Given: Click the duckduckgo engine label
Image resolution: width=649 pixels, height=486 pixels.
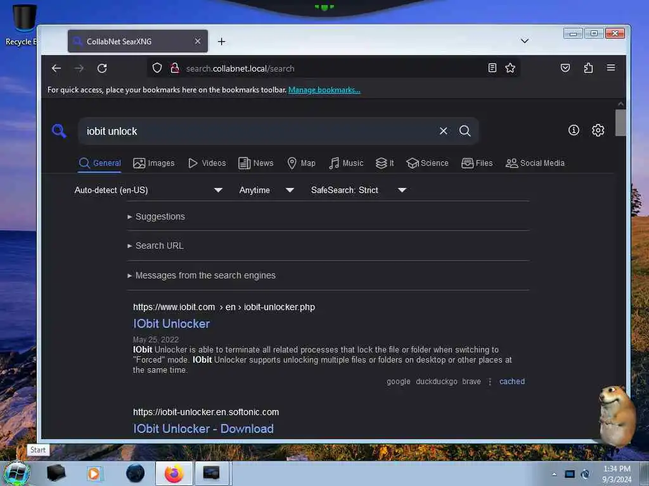Looking at the screenshot, I should [437, 382].
